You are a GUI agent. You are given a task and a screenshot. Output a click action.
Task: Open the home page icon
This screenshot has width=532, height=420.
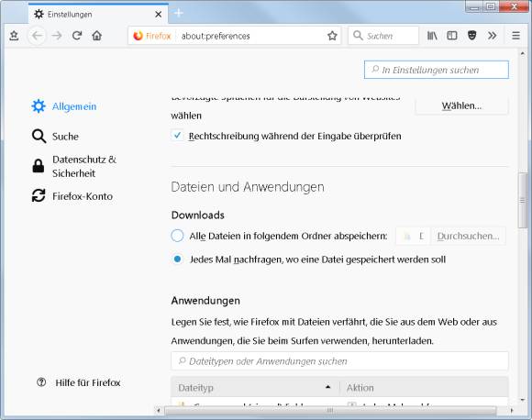[x=96, y=35]
